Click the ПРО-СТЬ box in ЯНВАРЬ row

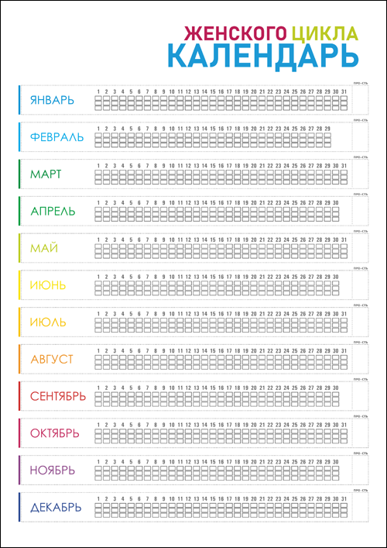tap(361, 100)
